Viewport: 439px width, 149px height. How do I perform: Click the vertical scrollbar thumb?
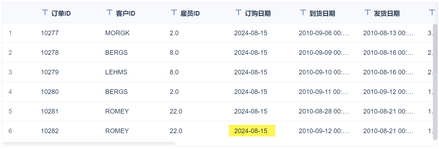click(x=435, y=81)
